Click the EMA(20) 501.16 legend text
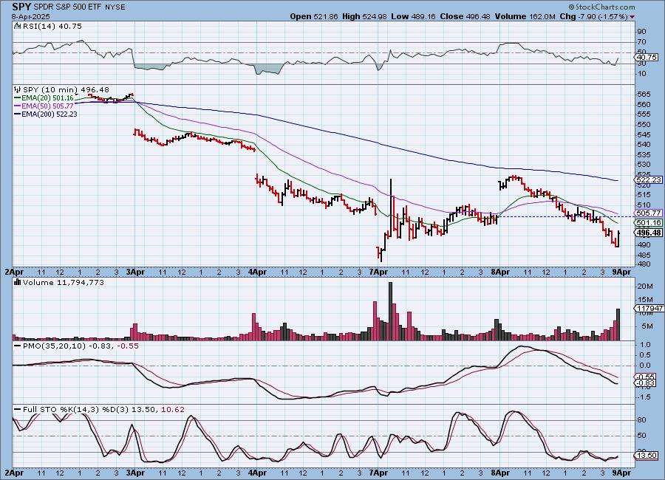 click(47, 98)
